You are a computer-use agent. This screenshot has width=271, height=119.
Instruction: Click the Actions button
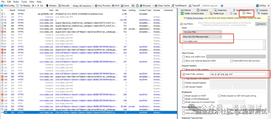(261, 24)
